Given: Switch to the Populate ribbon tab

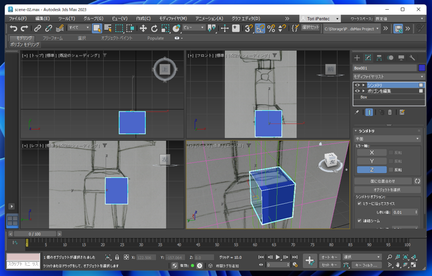Looking at the screenshot, I should pyautogui.click(x=156, y=38).
